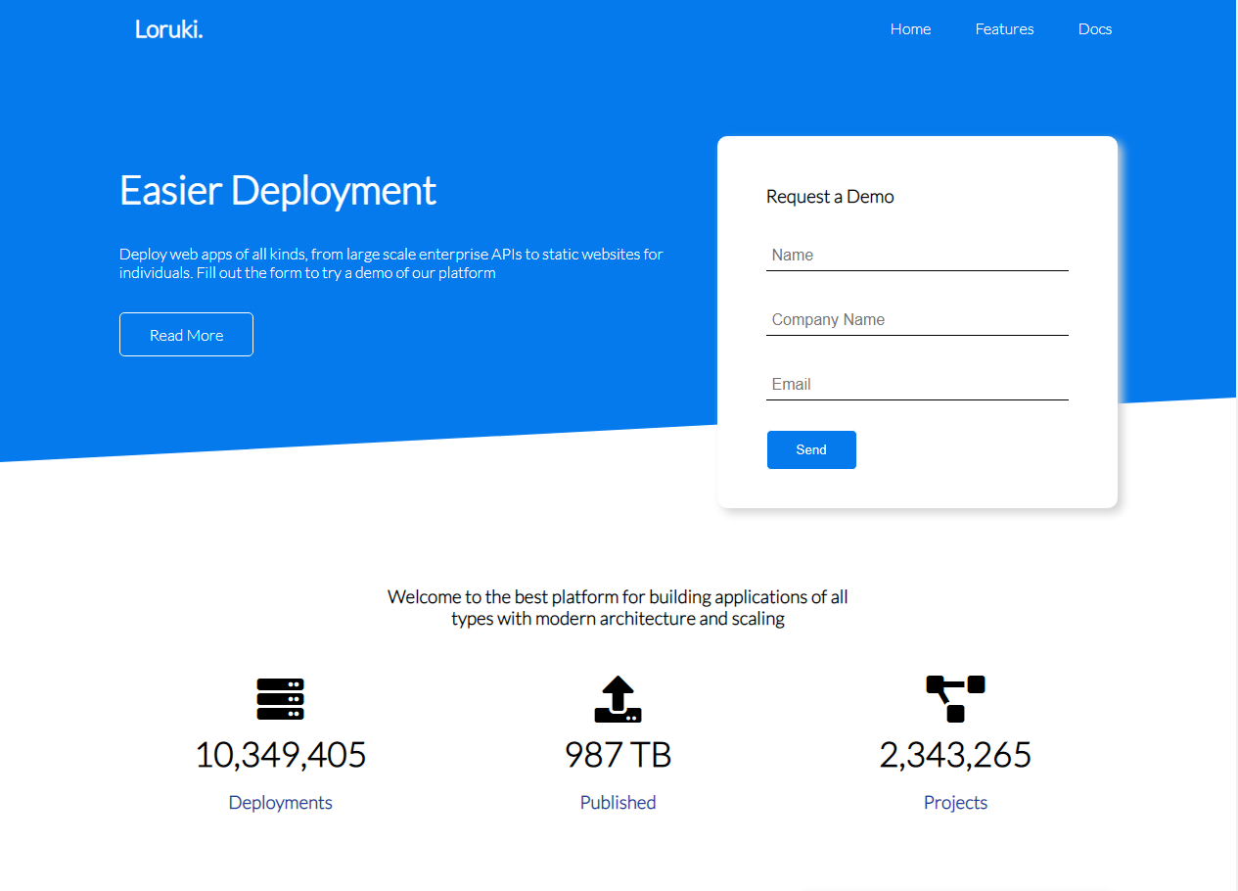Submit the demo form with Send
This screenshot has height=891, width=1238.
click(x=811, y=449)
